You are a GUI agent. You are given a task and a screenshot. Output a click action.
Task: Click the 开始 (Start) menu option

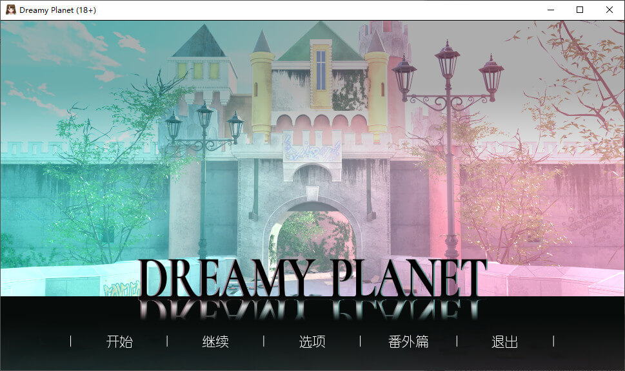pyautogui.click(x=119, y=342)
